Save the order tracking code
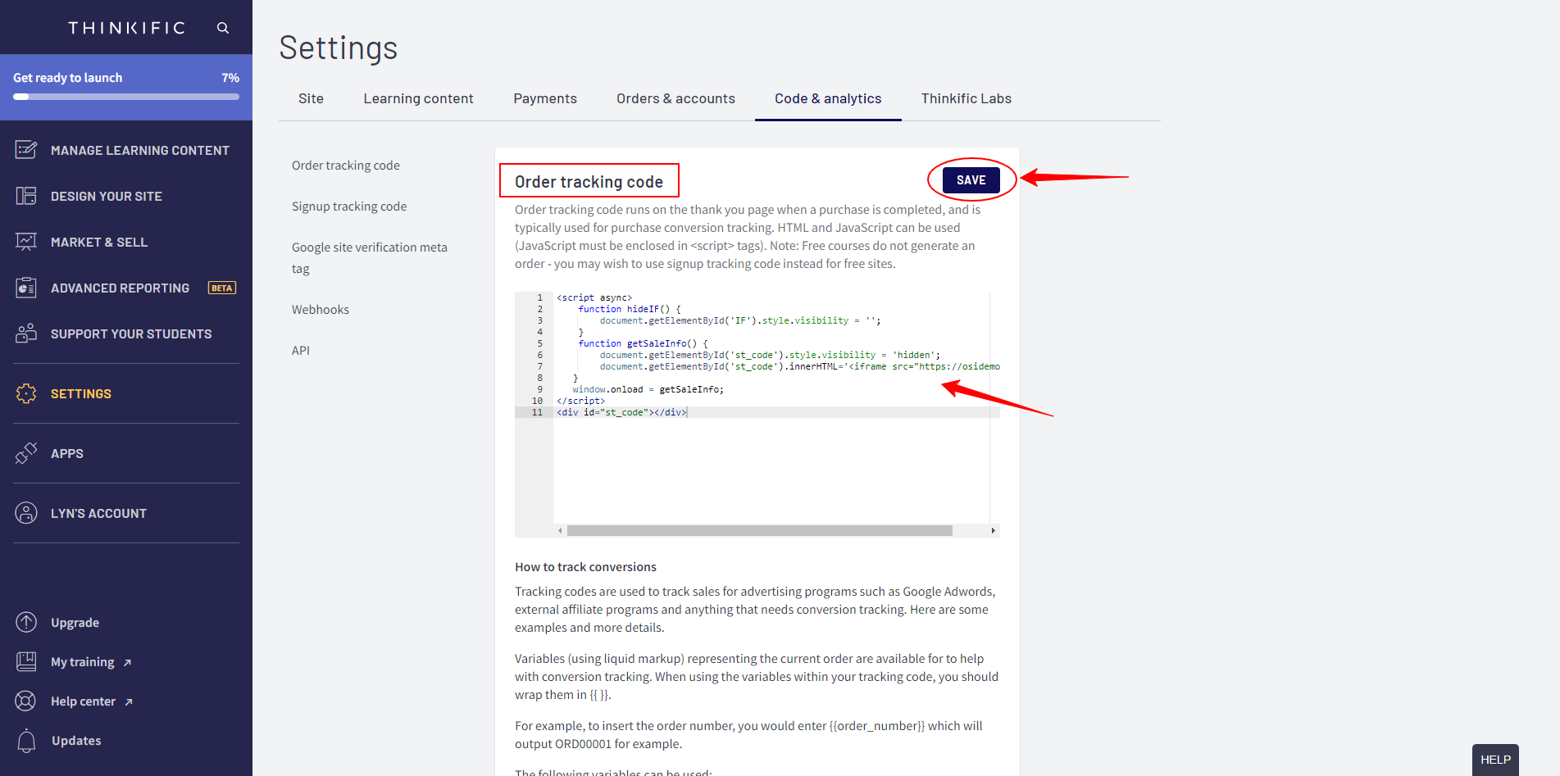Screen dimensions: 1560x776 click(971, 180)
